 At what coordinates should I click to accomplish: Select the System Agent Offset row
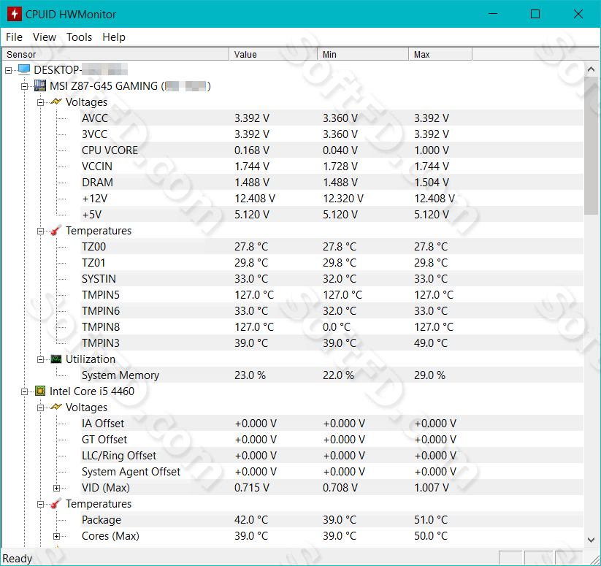(x=332, y=472)
